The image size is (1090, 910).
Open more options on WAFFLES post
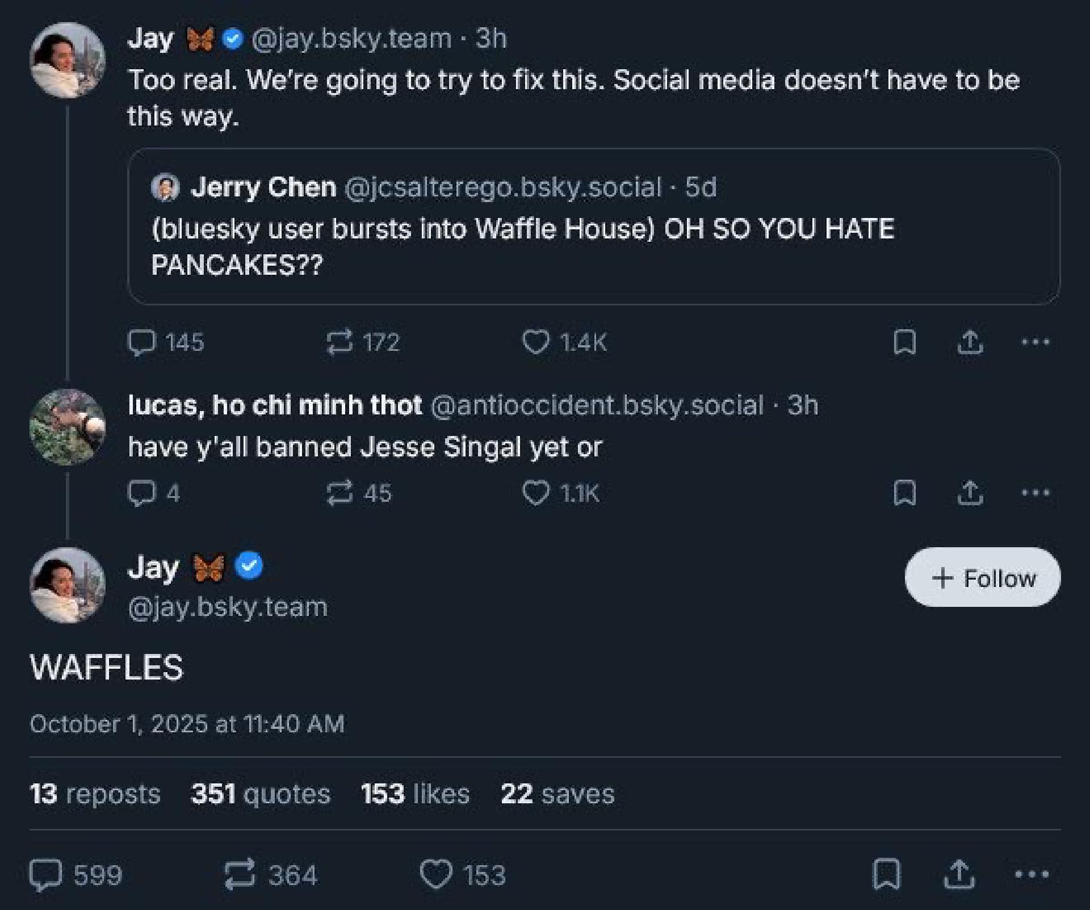pyautogui.click(x=1032, y=874)
